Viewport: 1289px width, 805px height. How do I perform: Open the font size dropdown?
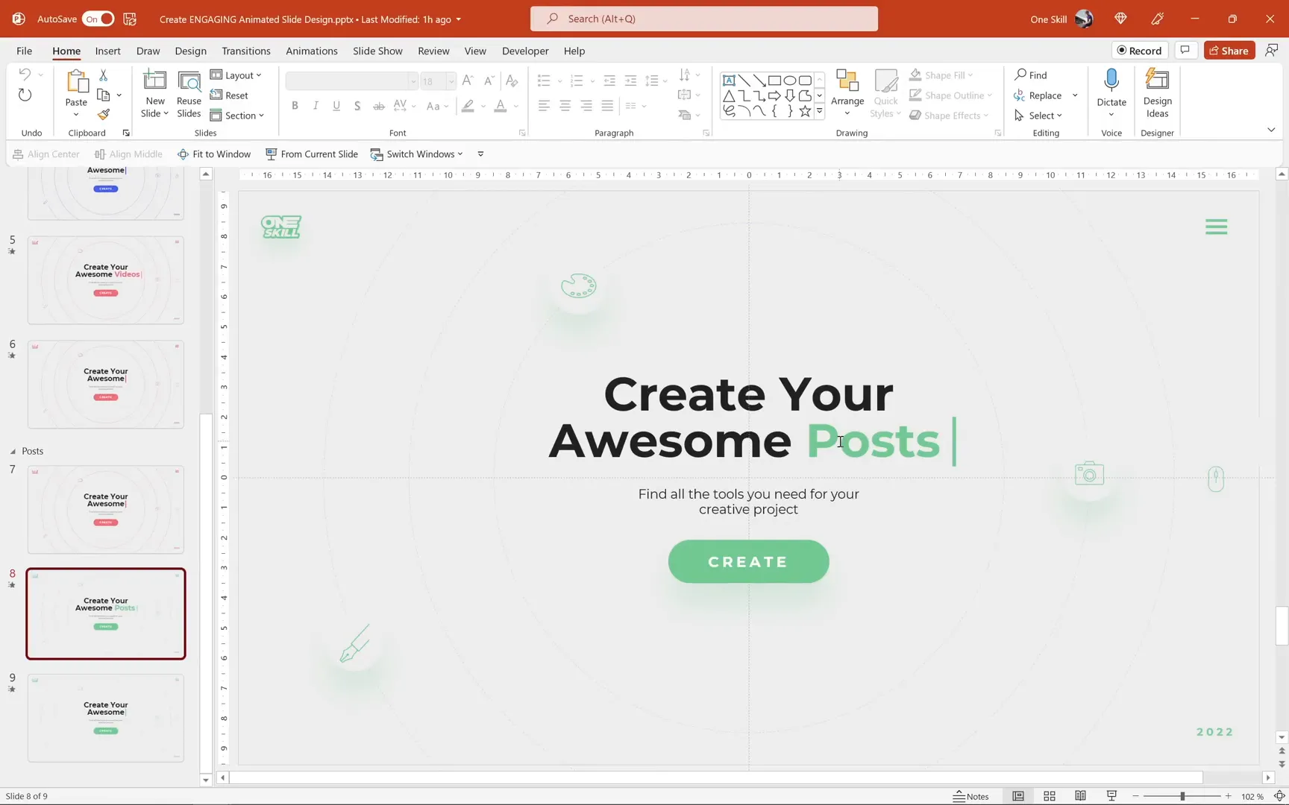(451, 80)
